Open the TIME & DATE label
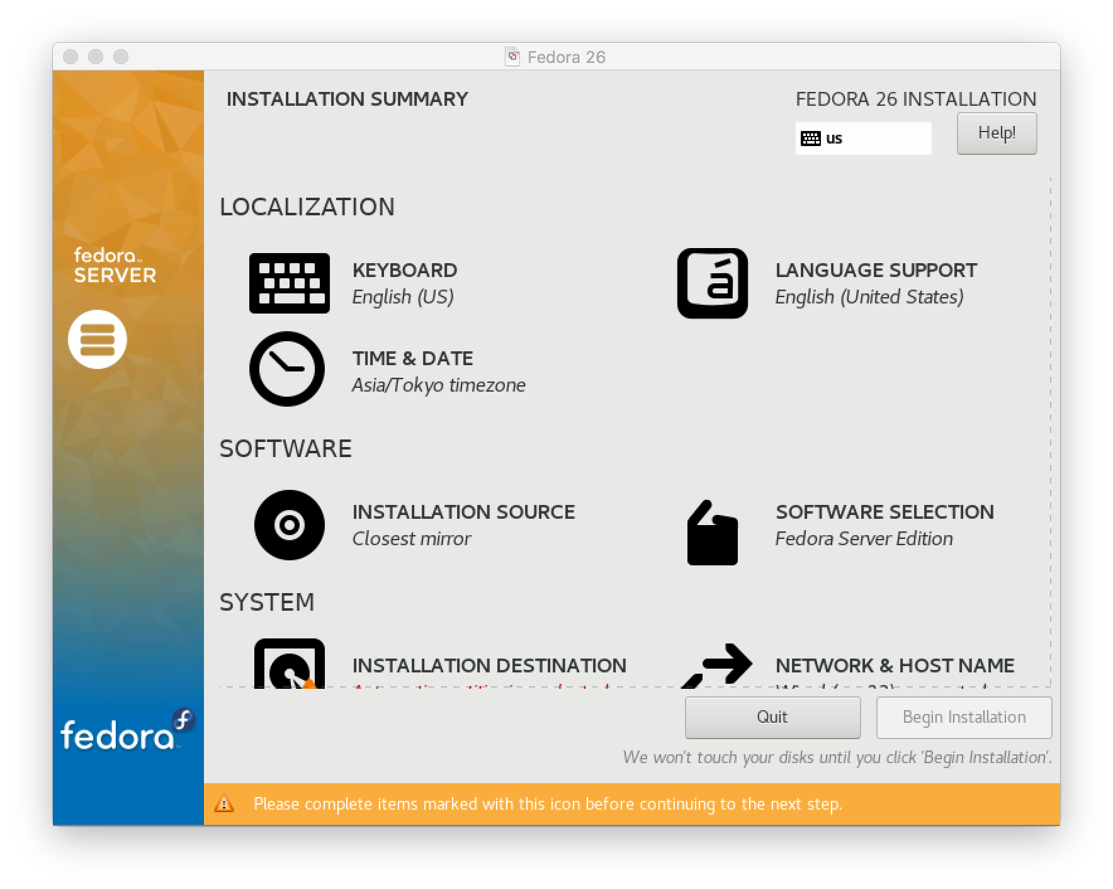 pos(413,358)
